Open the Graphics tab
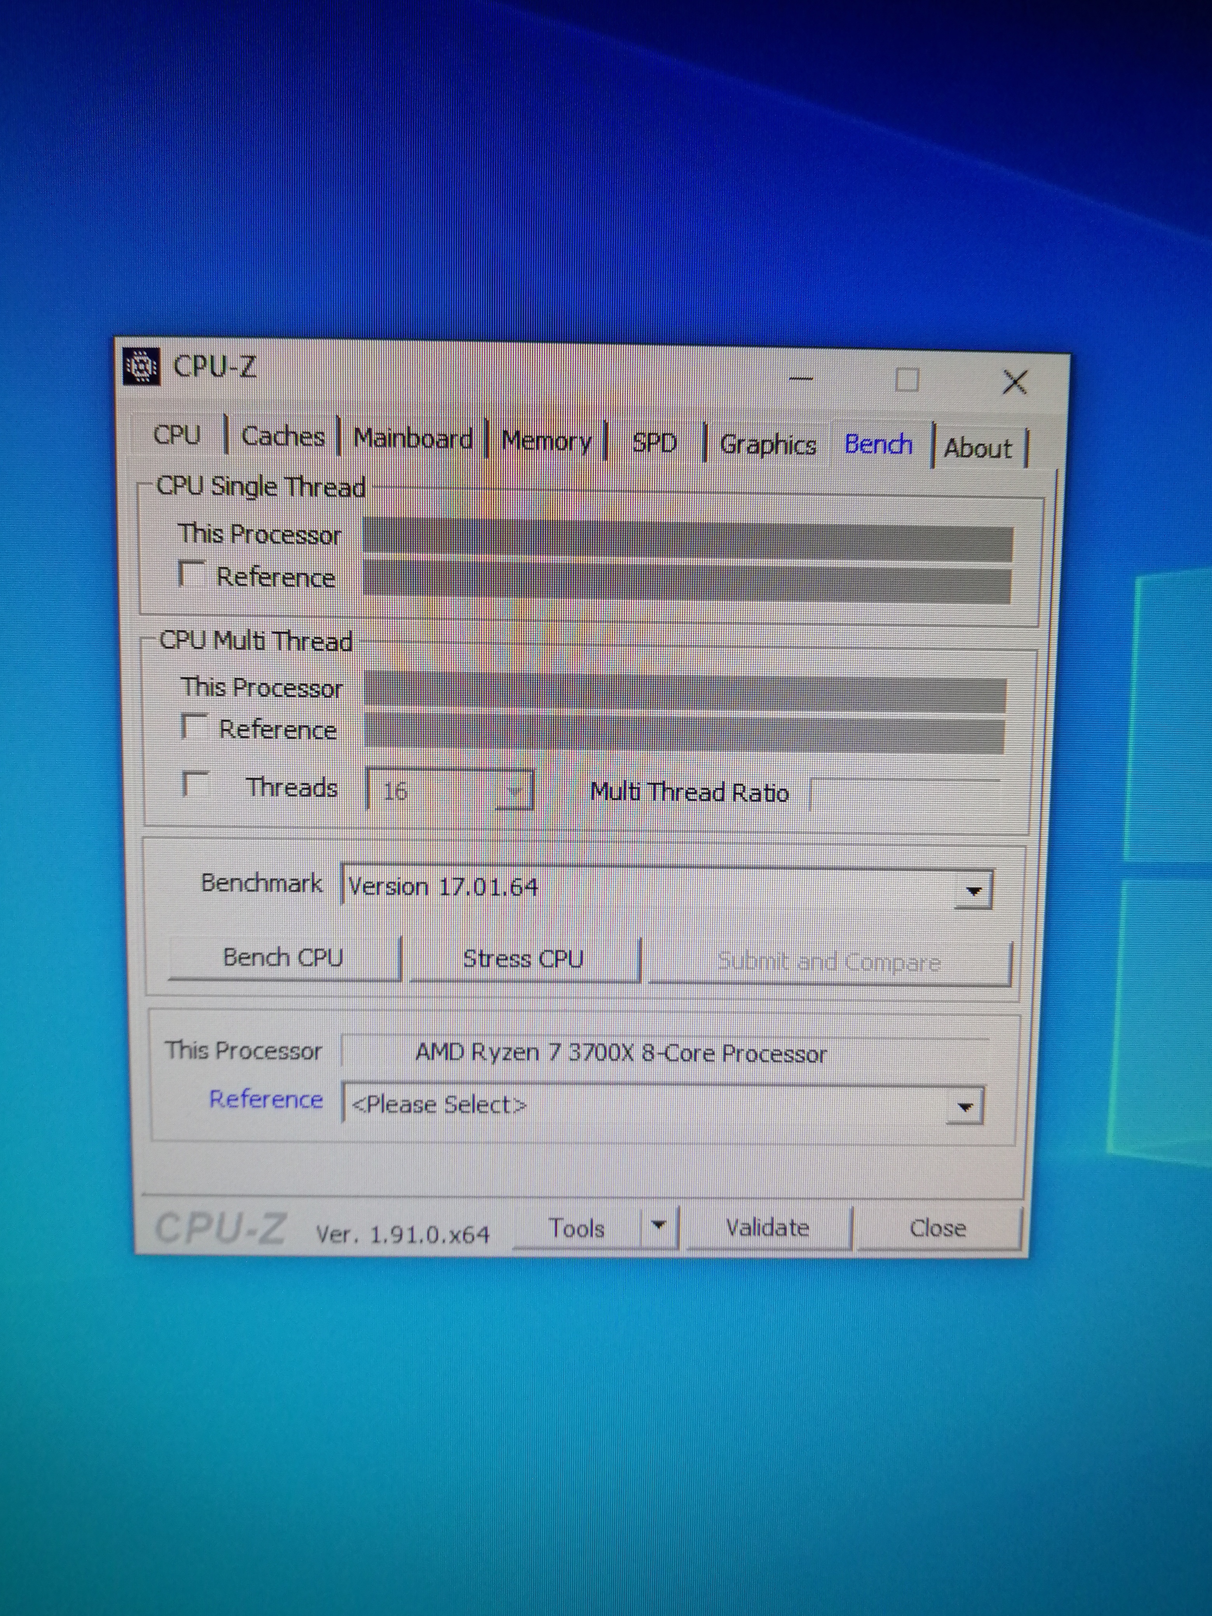The image size is (1212, 1616). point(768,444)
